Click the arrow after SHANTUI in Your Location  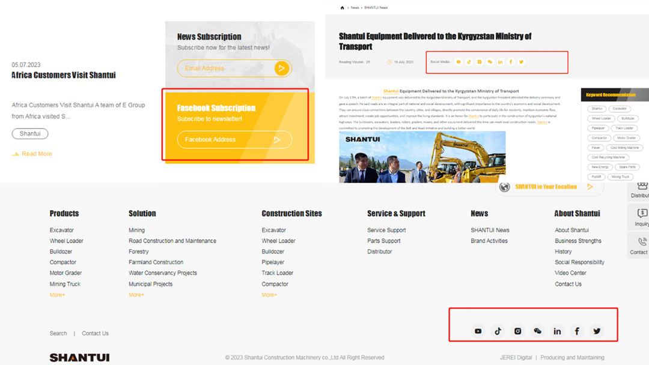coord(590,187)
